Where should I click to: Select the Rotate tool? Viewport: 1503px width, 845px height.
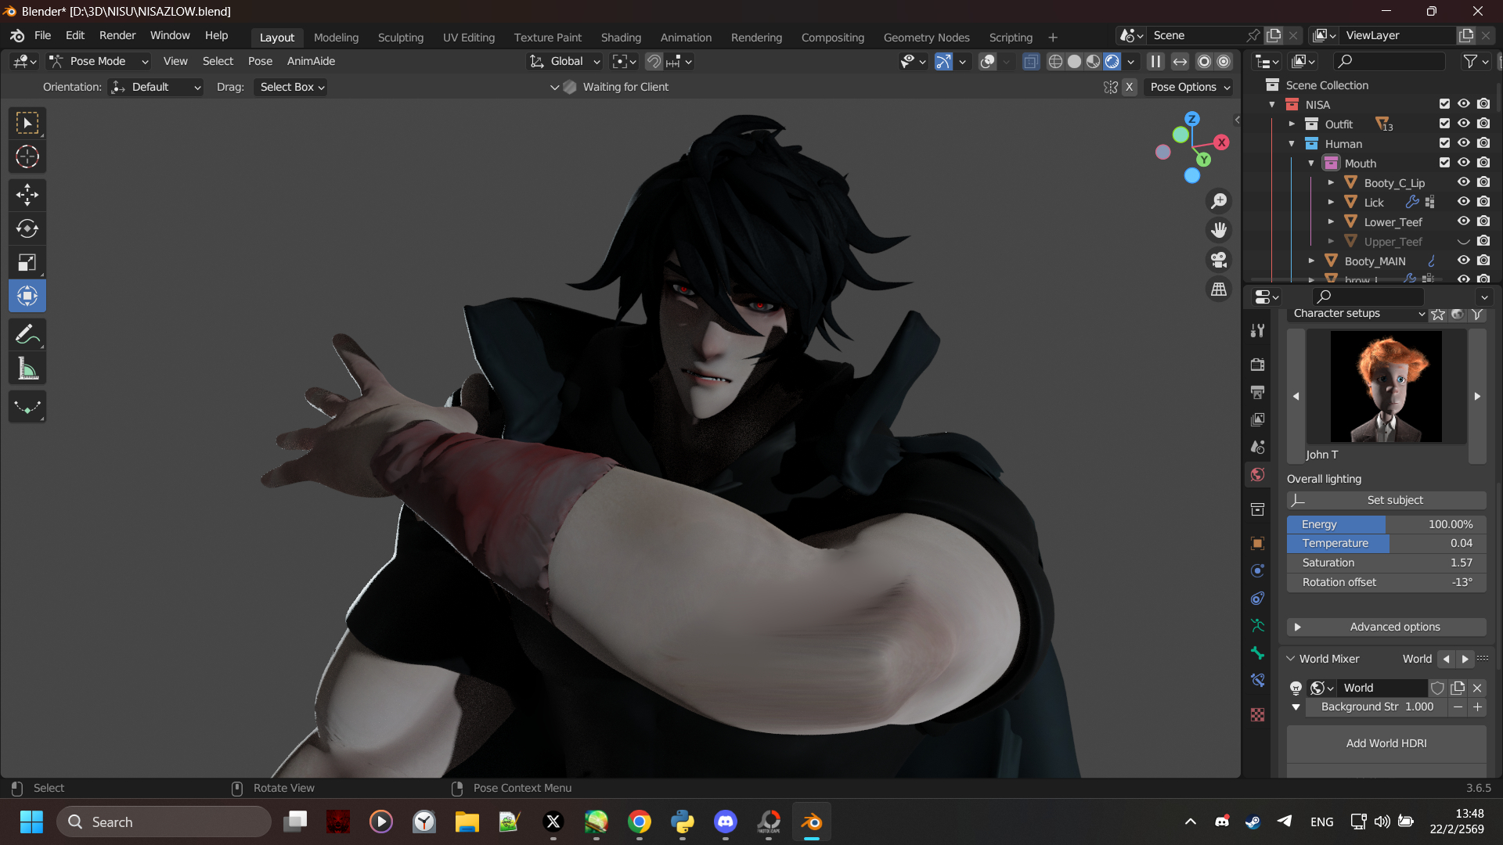click(x=27, y=228)
